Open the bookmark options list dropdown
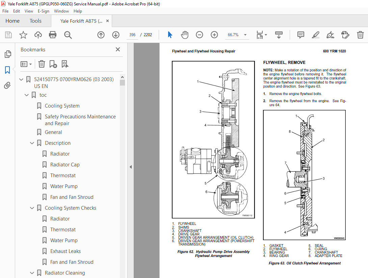Screen dimensions: 368x278 pos(26,64)
